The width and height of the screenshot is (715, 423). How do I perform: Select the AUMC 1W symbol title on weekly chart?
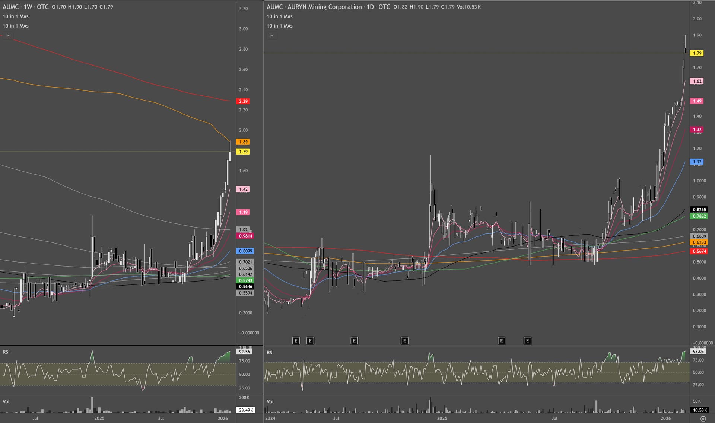[x=26, y=7]
